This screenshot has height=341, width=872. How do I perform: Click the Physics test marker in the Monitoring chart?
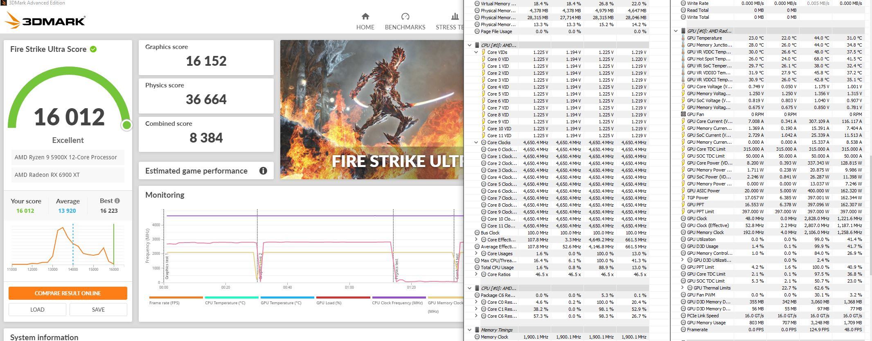pyautogui.click(x=397, y=270)
